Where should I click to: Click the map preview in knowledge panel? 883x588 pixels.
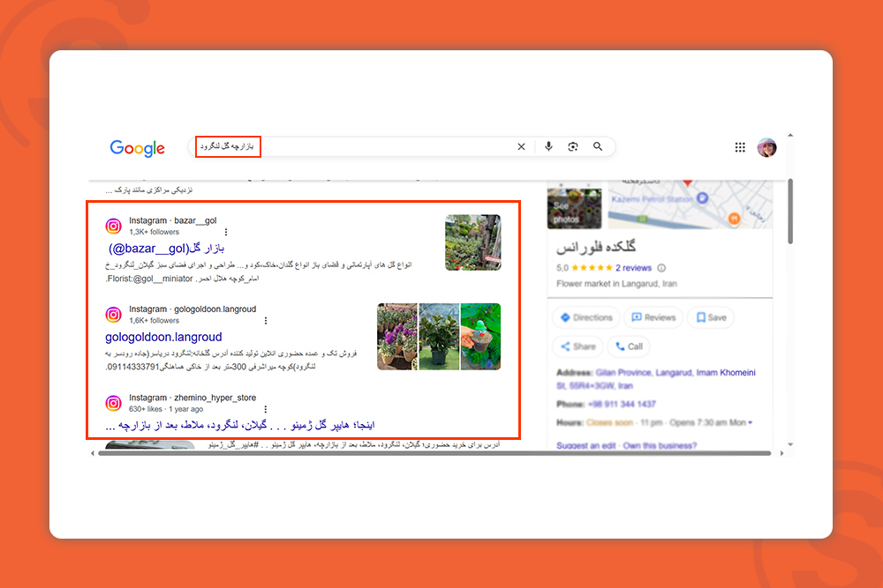(691, 205)
